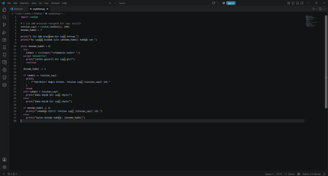Image resolution: width=328 pixels, height=176 pixels.
Task: Open the editor More Actions ellipsis
Action: pos(324,9)
